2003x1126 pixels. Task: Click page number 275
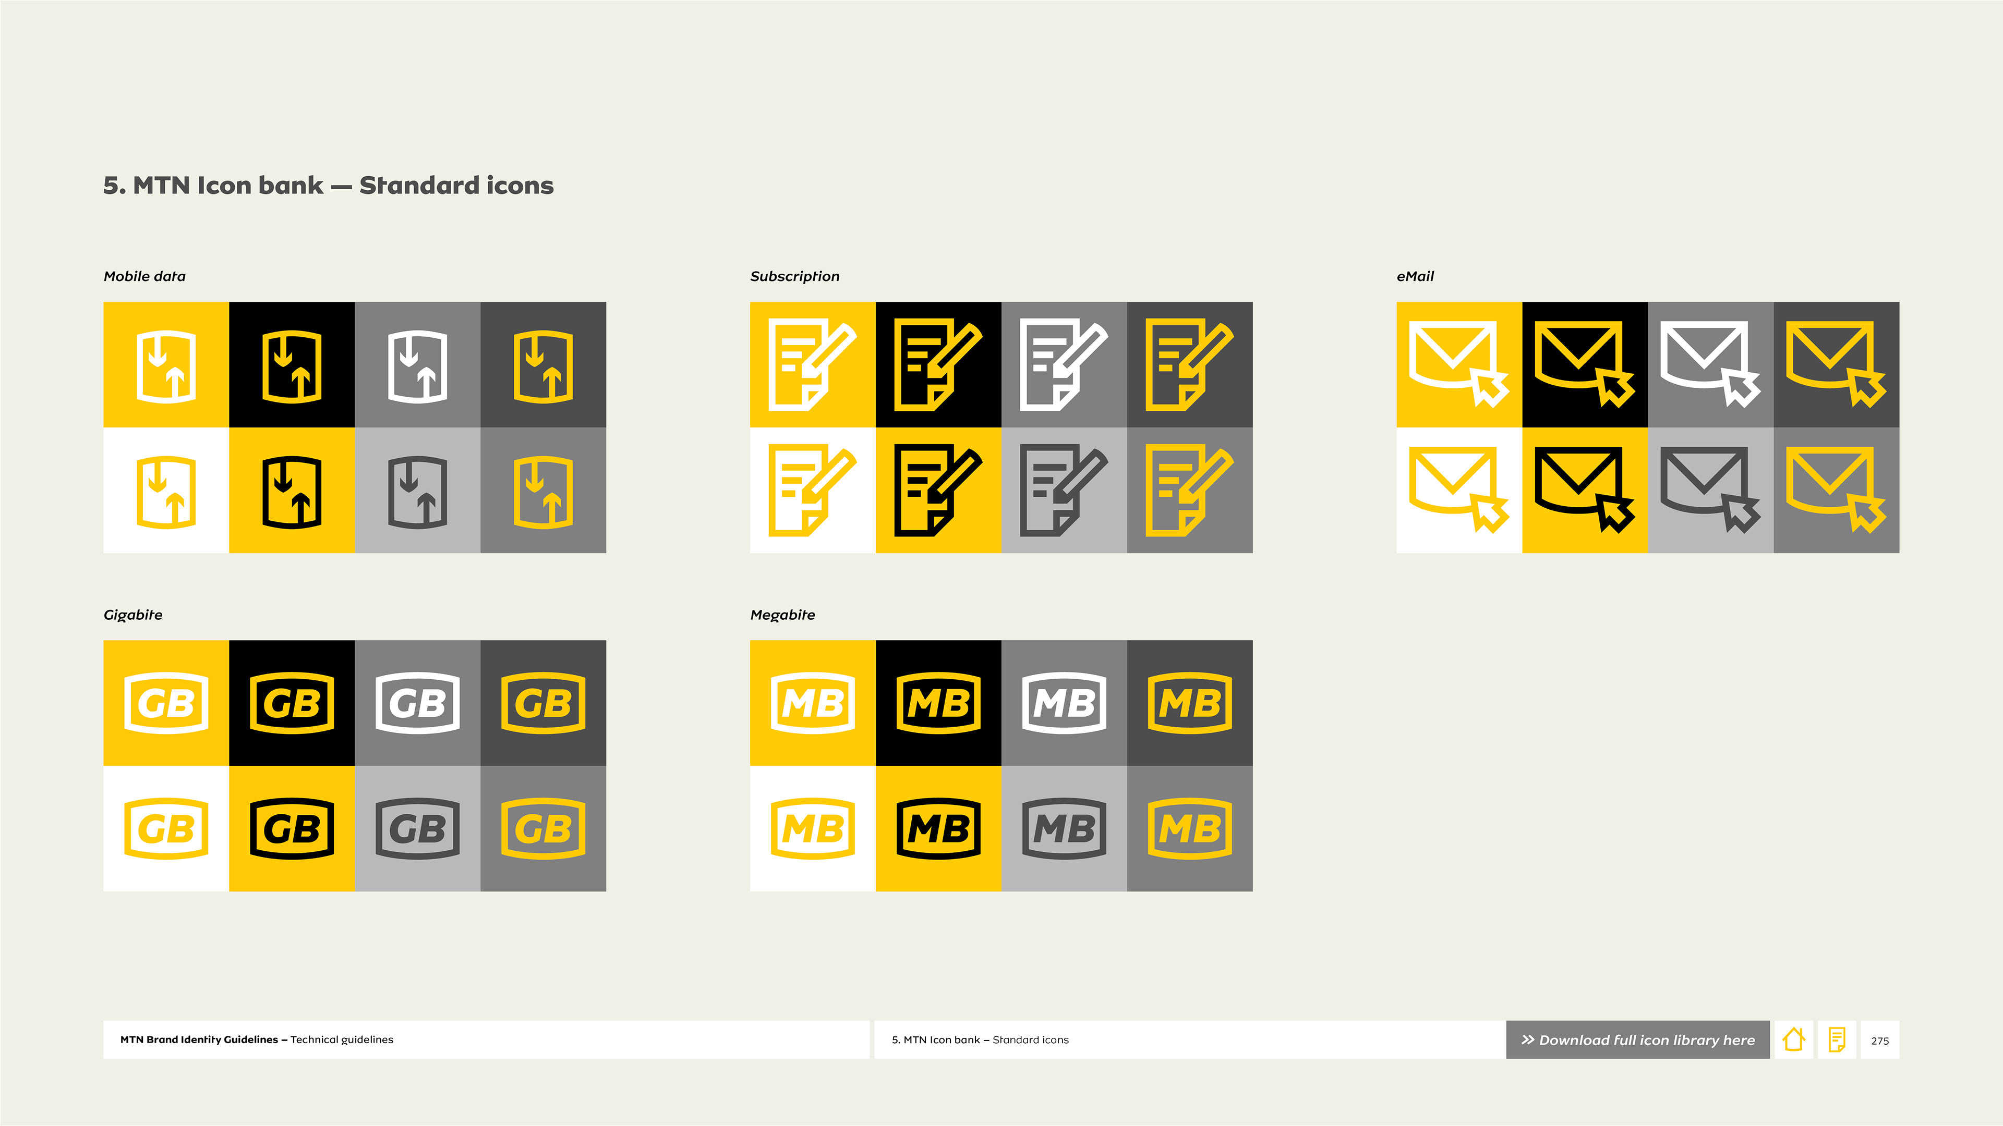[x=1880, y=1041]
